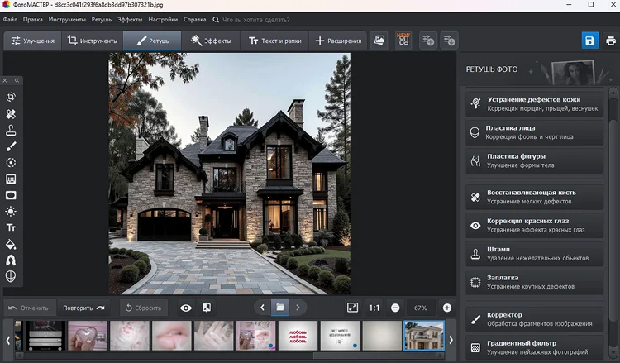Viewport: 620px width, 363px height.
Task: Switch to the Текст и рамки tab
Action: pos(274,41)
